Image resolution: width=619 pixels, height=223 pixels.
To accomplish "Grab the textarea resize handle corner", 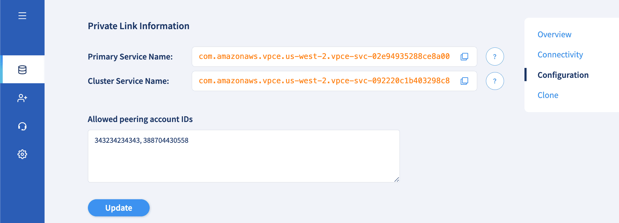I will click(397, 179).
